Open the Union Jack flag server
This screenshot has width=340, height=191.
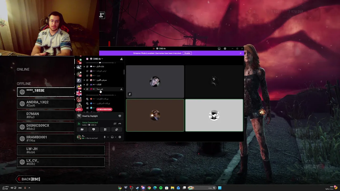coord(79,93)
